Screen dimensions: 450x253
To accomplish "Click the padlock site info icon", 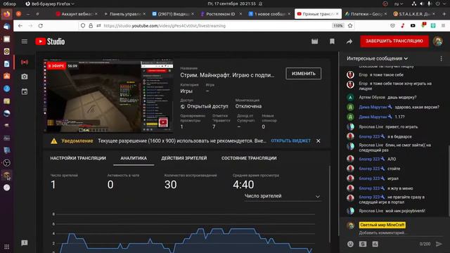I will pos(91,26).
